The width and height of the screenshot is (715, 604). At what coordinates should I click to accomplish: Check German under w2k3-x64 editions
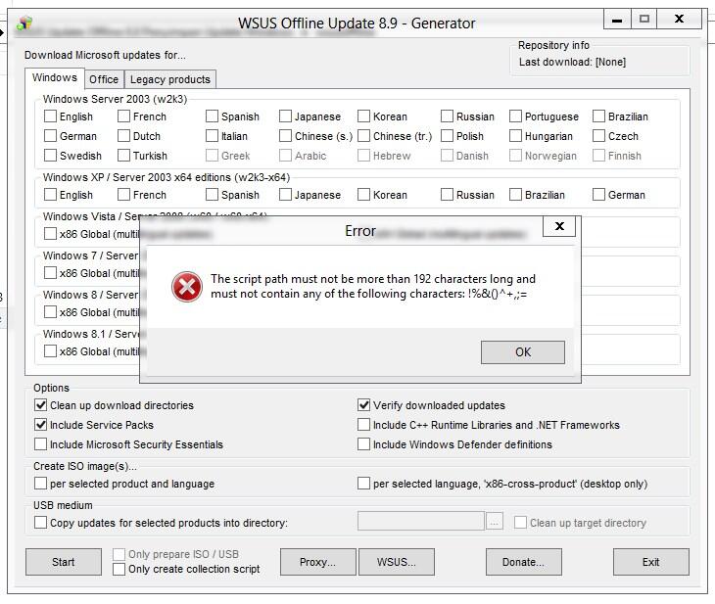598,195
